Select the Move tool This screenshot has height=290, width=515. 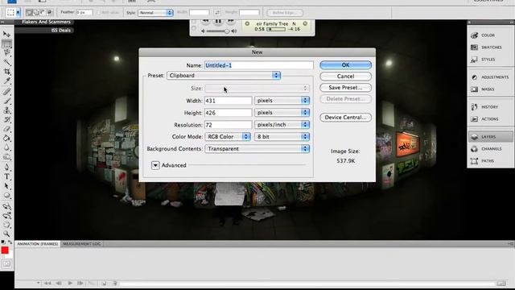pyautogui.click(x=6, y=34)
